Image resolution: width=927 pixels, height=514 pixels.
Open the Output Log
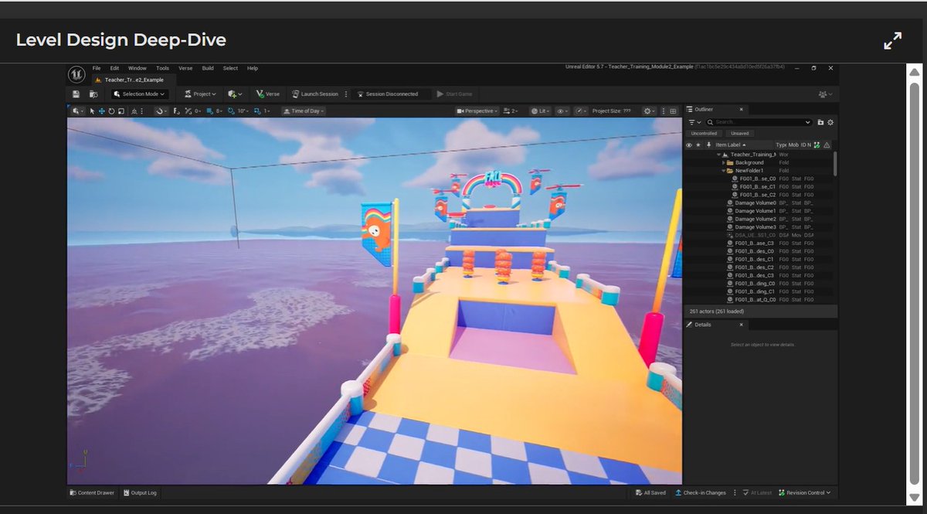click(140, 492)
